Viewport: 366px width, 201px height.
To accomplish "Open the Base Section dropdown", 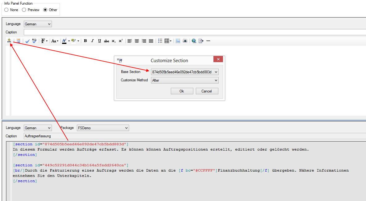I will pyautogui.click(x=185, y=72).
